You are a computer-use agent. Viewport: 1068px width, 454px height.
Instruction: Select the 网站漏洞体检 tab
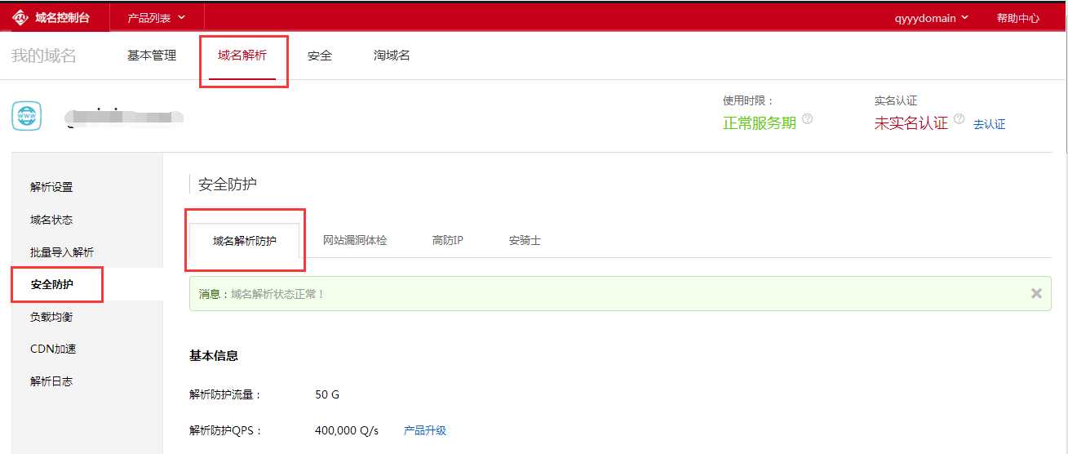click(355, 241)
